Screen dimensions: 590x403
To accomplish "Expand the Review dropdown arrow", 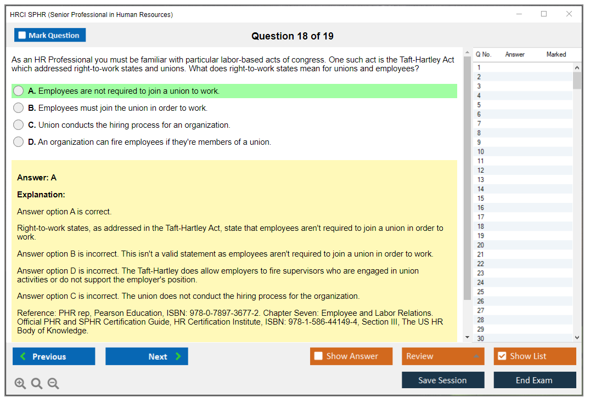I will 476,356.
